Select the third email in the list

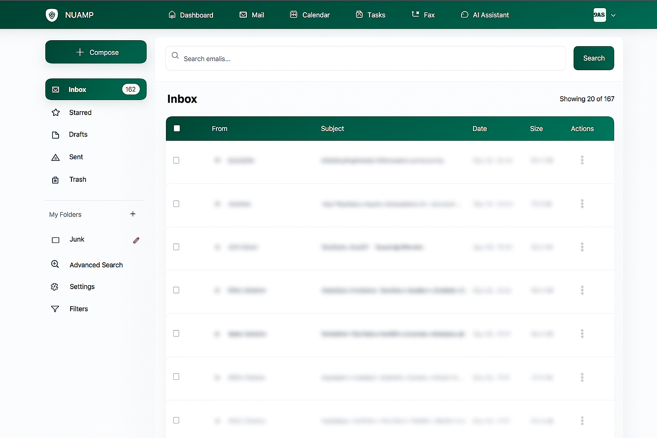click(x=176, y=247)
